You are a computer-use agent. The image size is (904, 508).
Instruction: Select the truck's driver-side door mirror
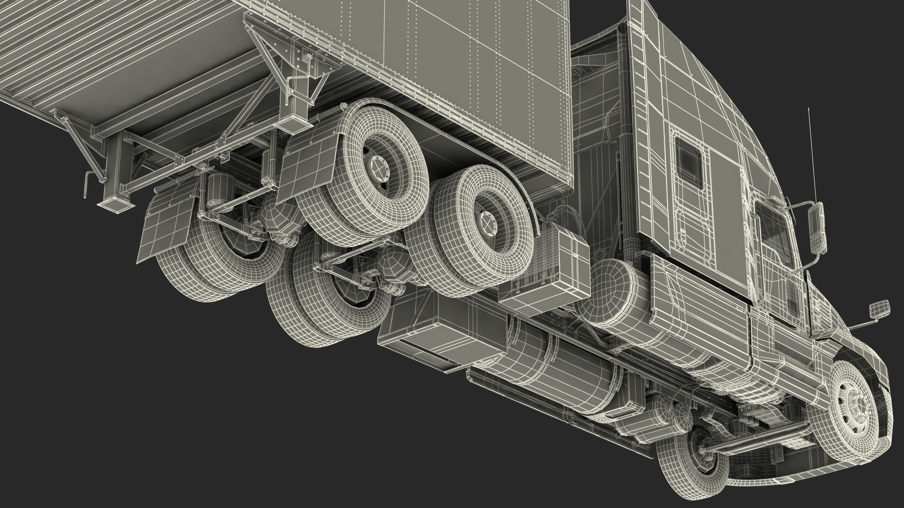(x=817, y=229)
